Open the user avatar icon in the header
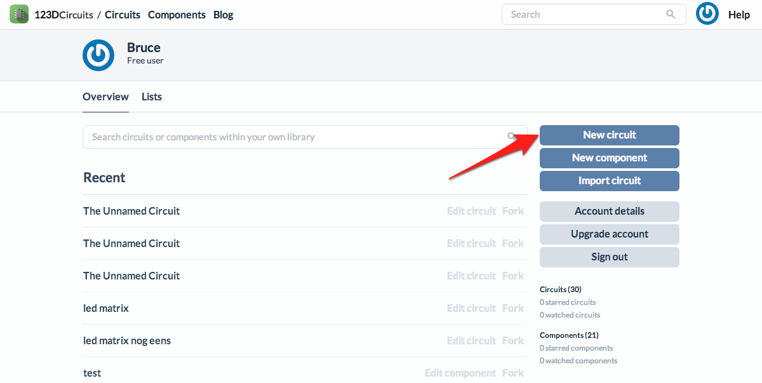Image resolution: width=762 pixels, height=383 pixels. (x=707, y=14)
